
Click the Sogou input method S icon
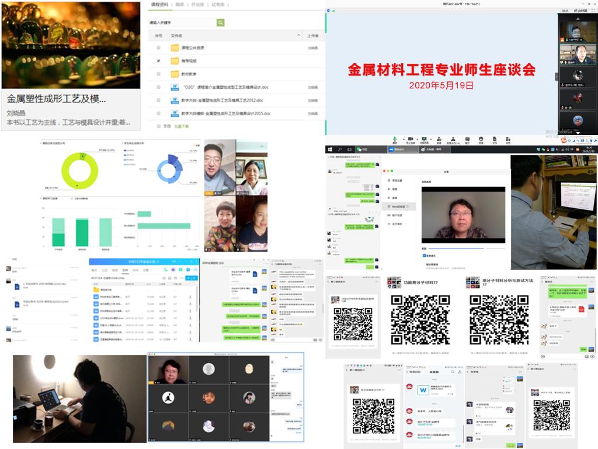tap(564, 140)
